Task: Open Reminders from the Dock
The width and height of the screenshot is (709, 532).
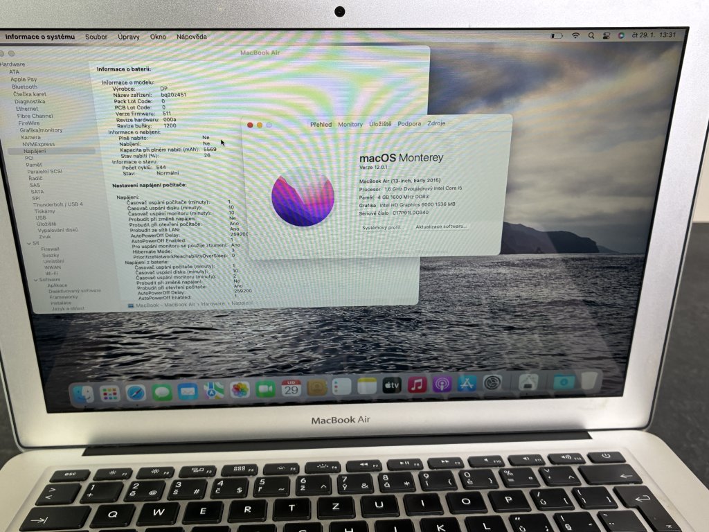Action: (x=342, y=387)
